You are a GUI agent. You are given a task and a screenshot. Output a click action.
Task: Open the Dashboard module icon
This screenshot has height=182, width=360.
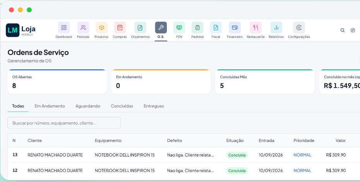63,28
